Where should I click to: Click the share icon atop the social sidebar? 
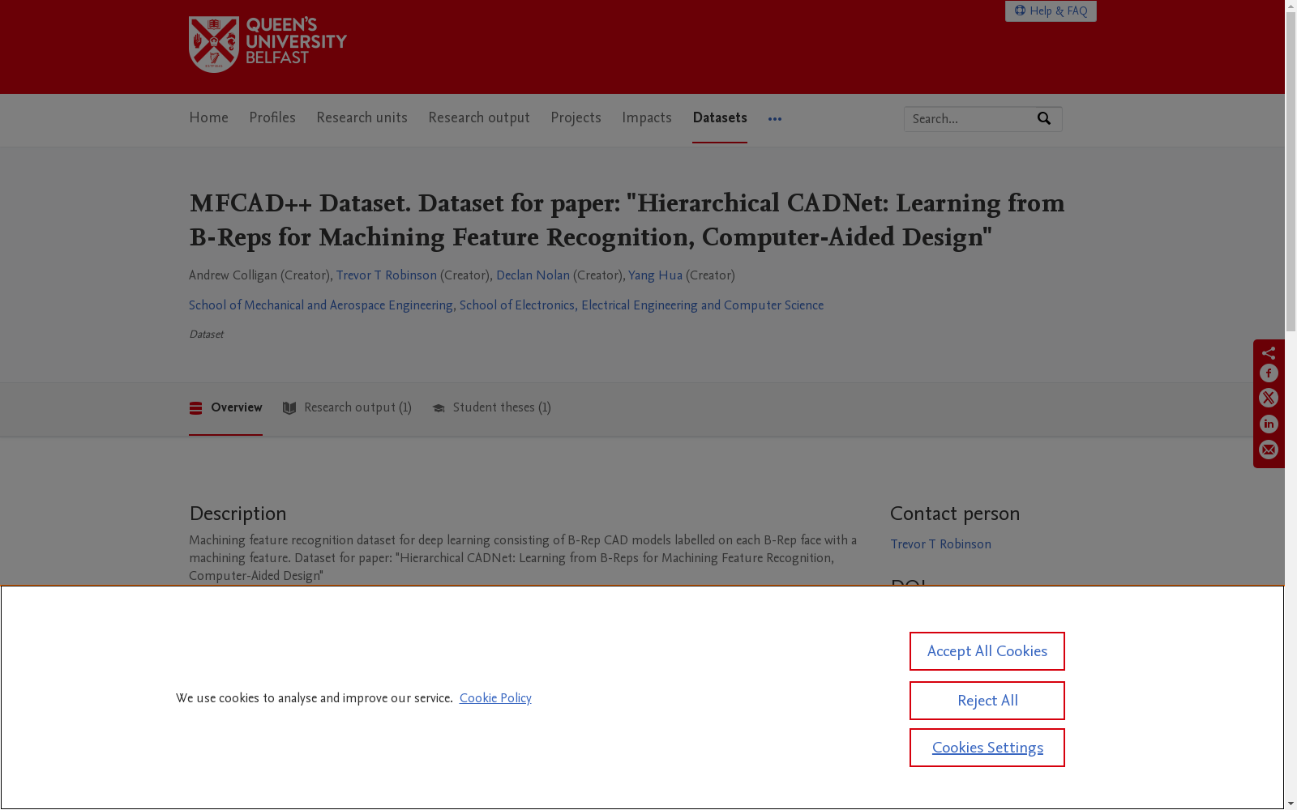(x=1269, y=353)
